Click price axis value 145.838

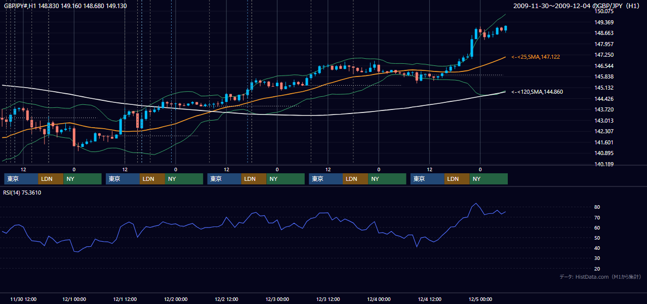604,77
